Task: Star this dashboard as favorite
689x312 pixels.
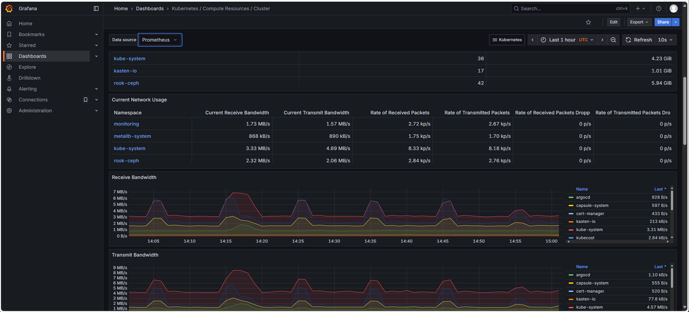Action: [588, 22]
